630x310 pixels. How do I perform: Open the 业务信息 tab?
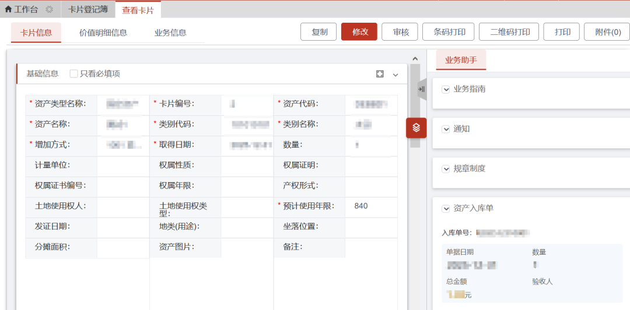[170, 33]
